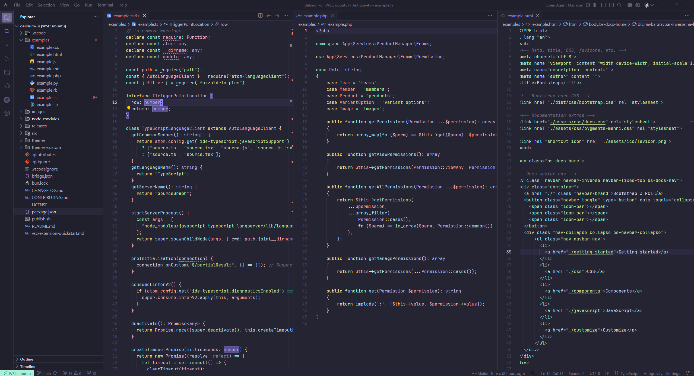The width and height of the screenshot is (694, 376).
Task: Expand the node_modules folder
Action: (45, 119)
